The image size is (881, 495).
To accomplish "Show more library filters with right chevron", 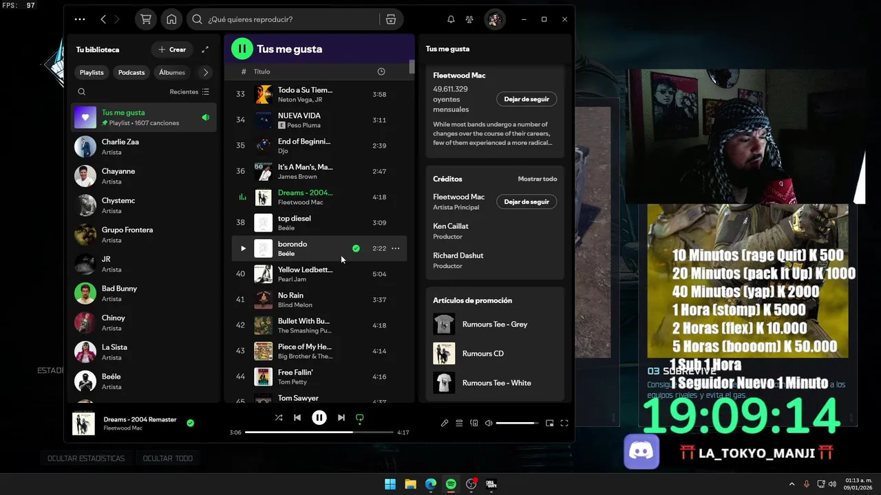I will (x=205, y=72).
